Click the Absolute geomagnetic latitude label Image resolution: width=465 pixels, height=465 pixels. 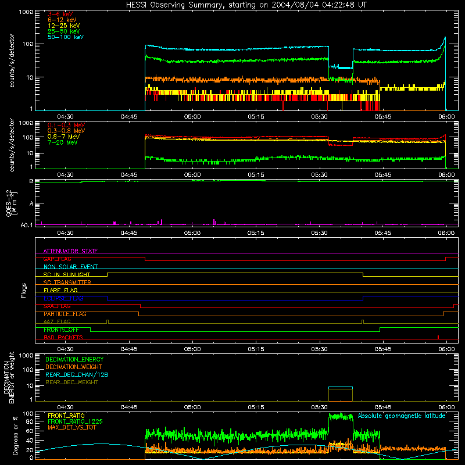tap(402, 416)
